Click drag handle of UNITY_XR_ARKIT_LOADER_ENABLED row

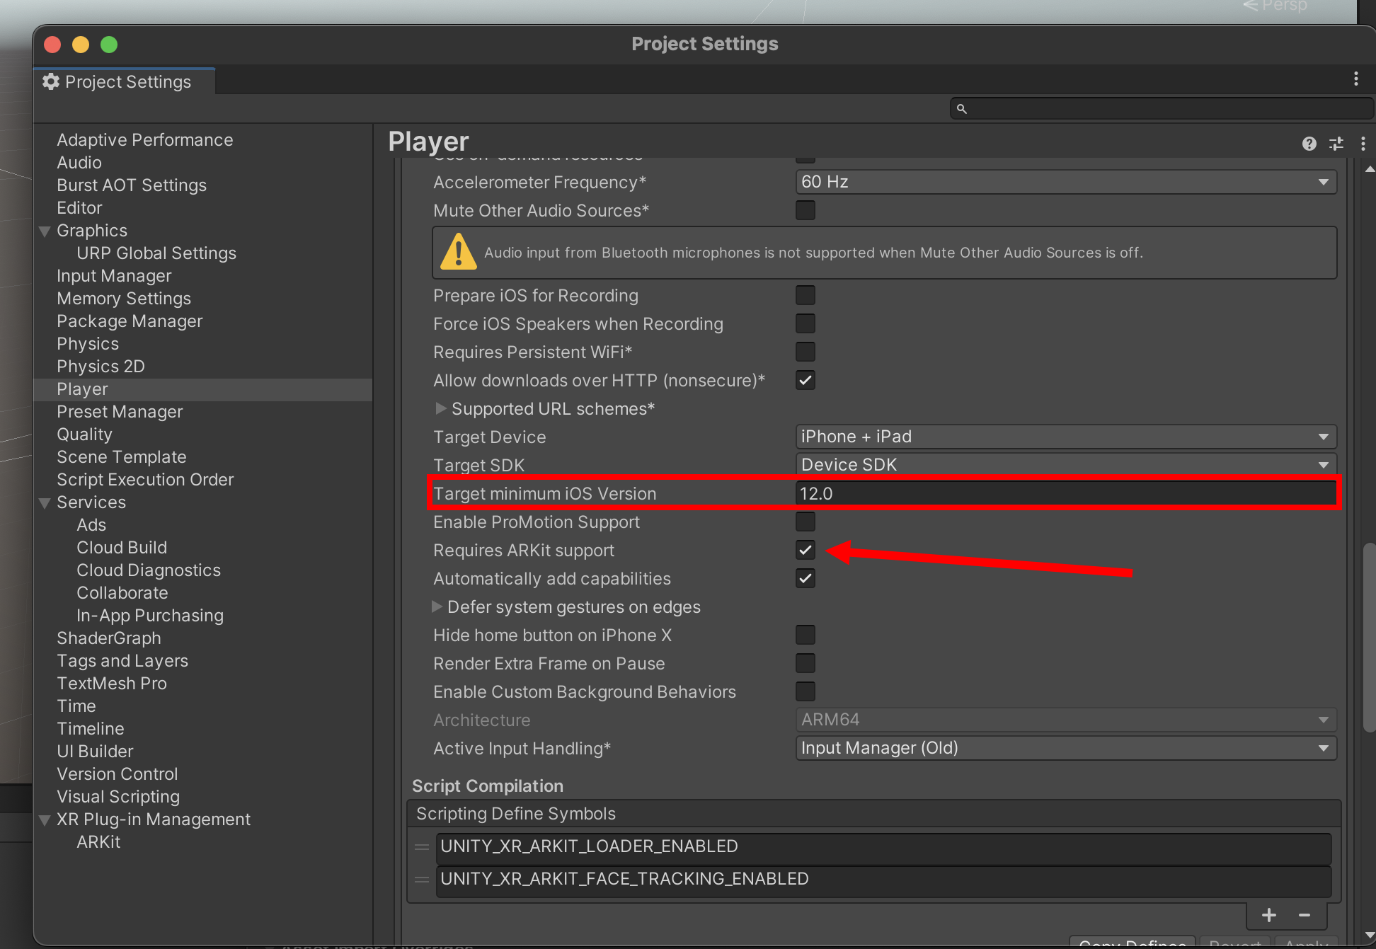(422, 847)
